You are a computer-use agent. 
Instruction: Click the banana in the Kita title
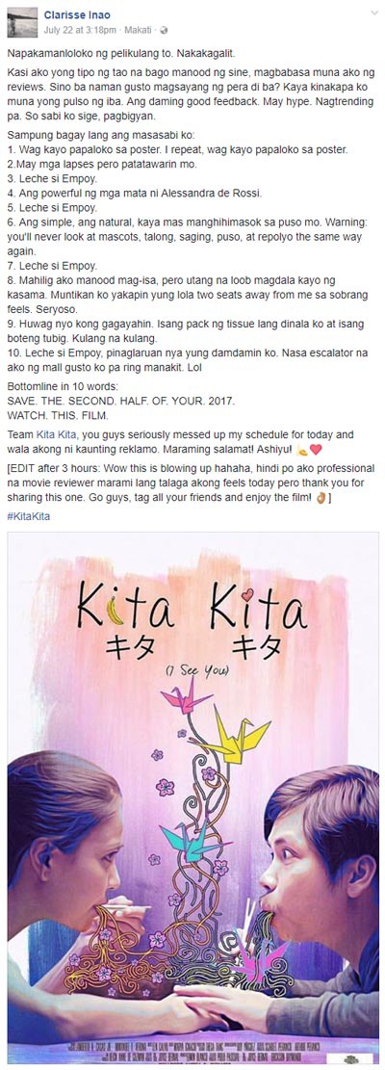(115, 610)
